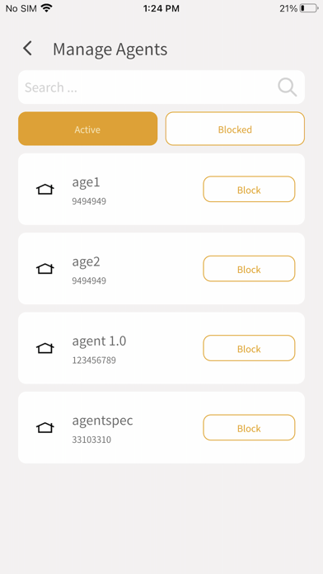Open the agent 1.0 name entry
This screenshot has height=574, width=323.
99,341
